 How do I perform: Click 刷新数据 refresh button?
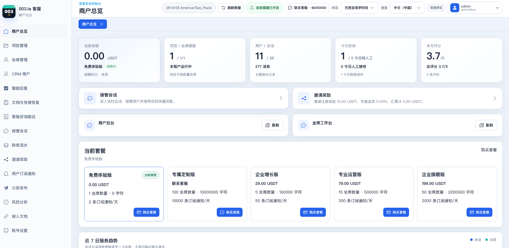[231, 8]
